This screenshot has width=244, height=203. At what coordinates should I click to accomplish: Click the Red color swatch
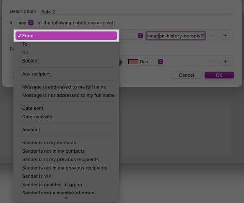tap(133, 62)
